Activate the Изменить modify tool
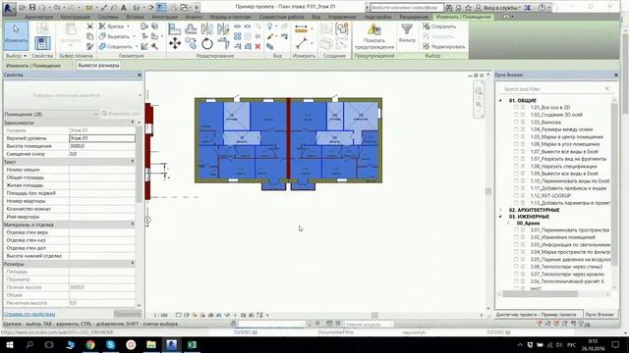Viewport: 629px width, 353px height. [x=16, y=36]
